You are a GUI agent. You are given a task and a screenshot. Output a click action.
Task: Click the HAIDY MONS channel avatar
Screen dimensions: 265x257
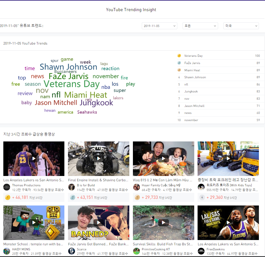7,251
